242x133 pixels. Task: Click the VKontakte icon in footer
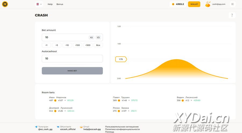(x=58, y=127)
